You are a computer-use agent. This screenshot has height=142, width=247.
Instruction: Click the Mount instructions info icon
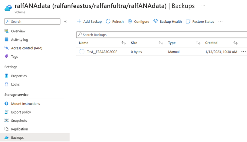coord(6,103)
